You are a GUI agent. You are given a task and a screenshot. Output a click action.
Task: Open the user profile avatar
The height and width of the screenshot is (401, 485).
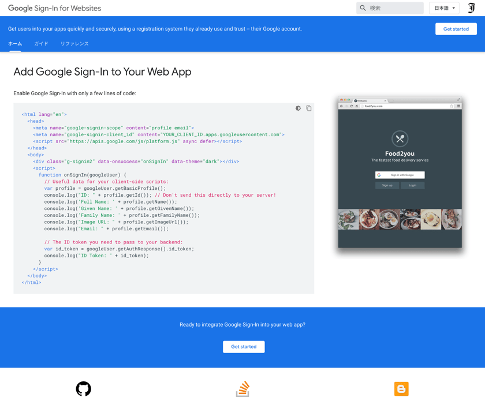click(x=471, y=8)
